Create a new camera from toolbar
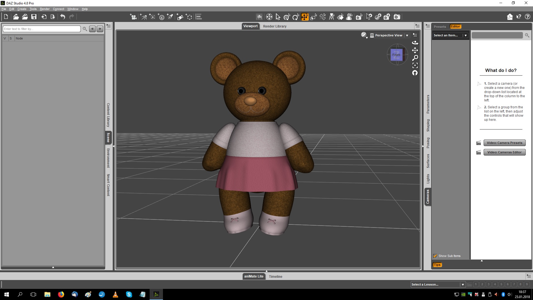The height and width of the screenshot is (300, 533). tap(133, 17)
